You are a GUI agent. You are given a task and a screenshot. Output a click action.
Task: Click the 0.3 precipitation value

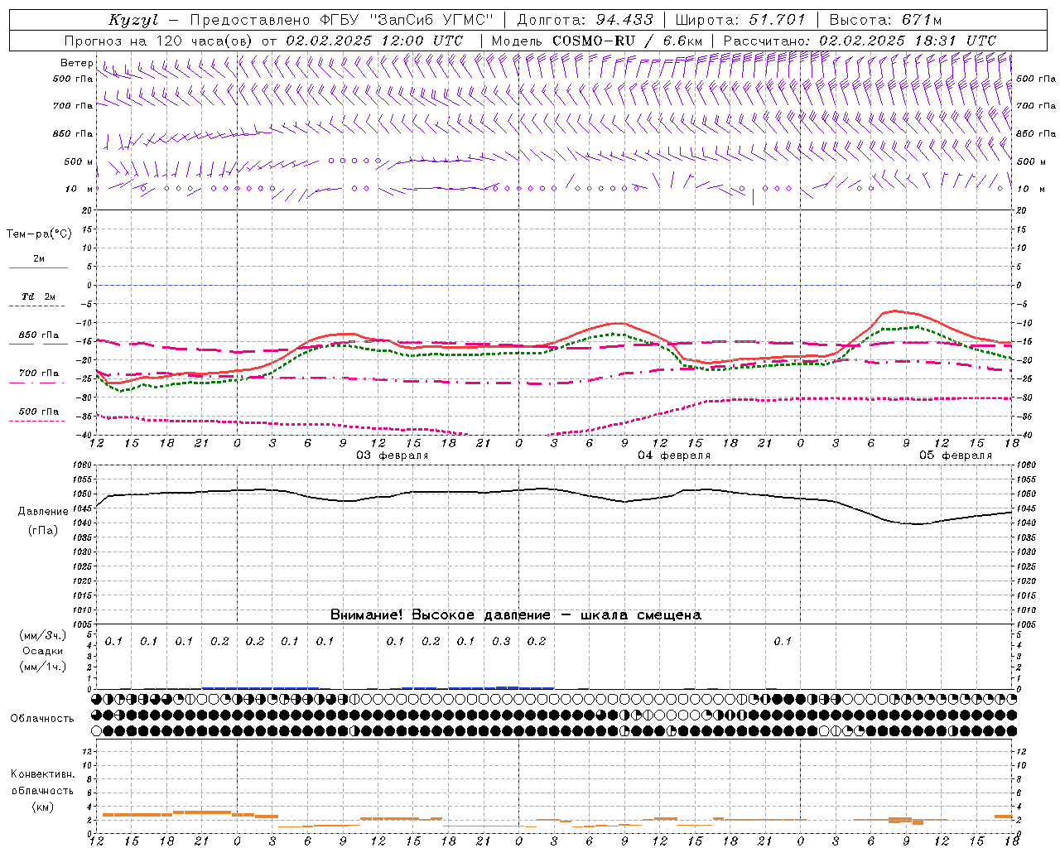[501, 642]
